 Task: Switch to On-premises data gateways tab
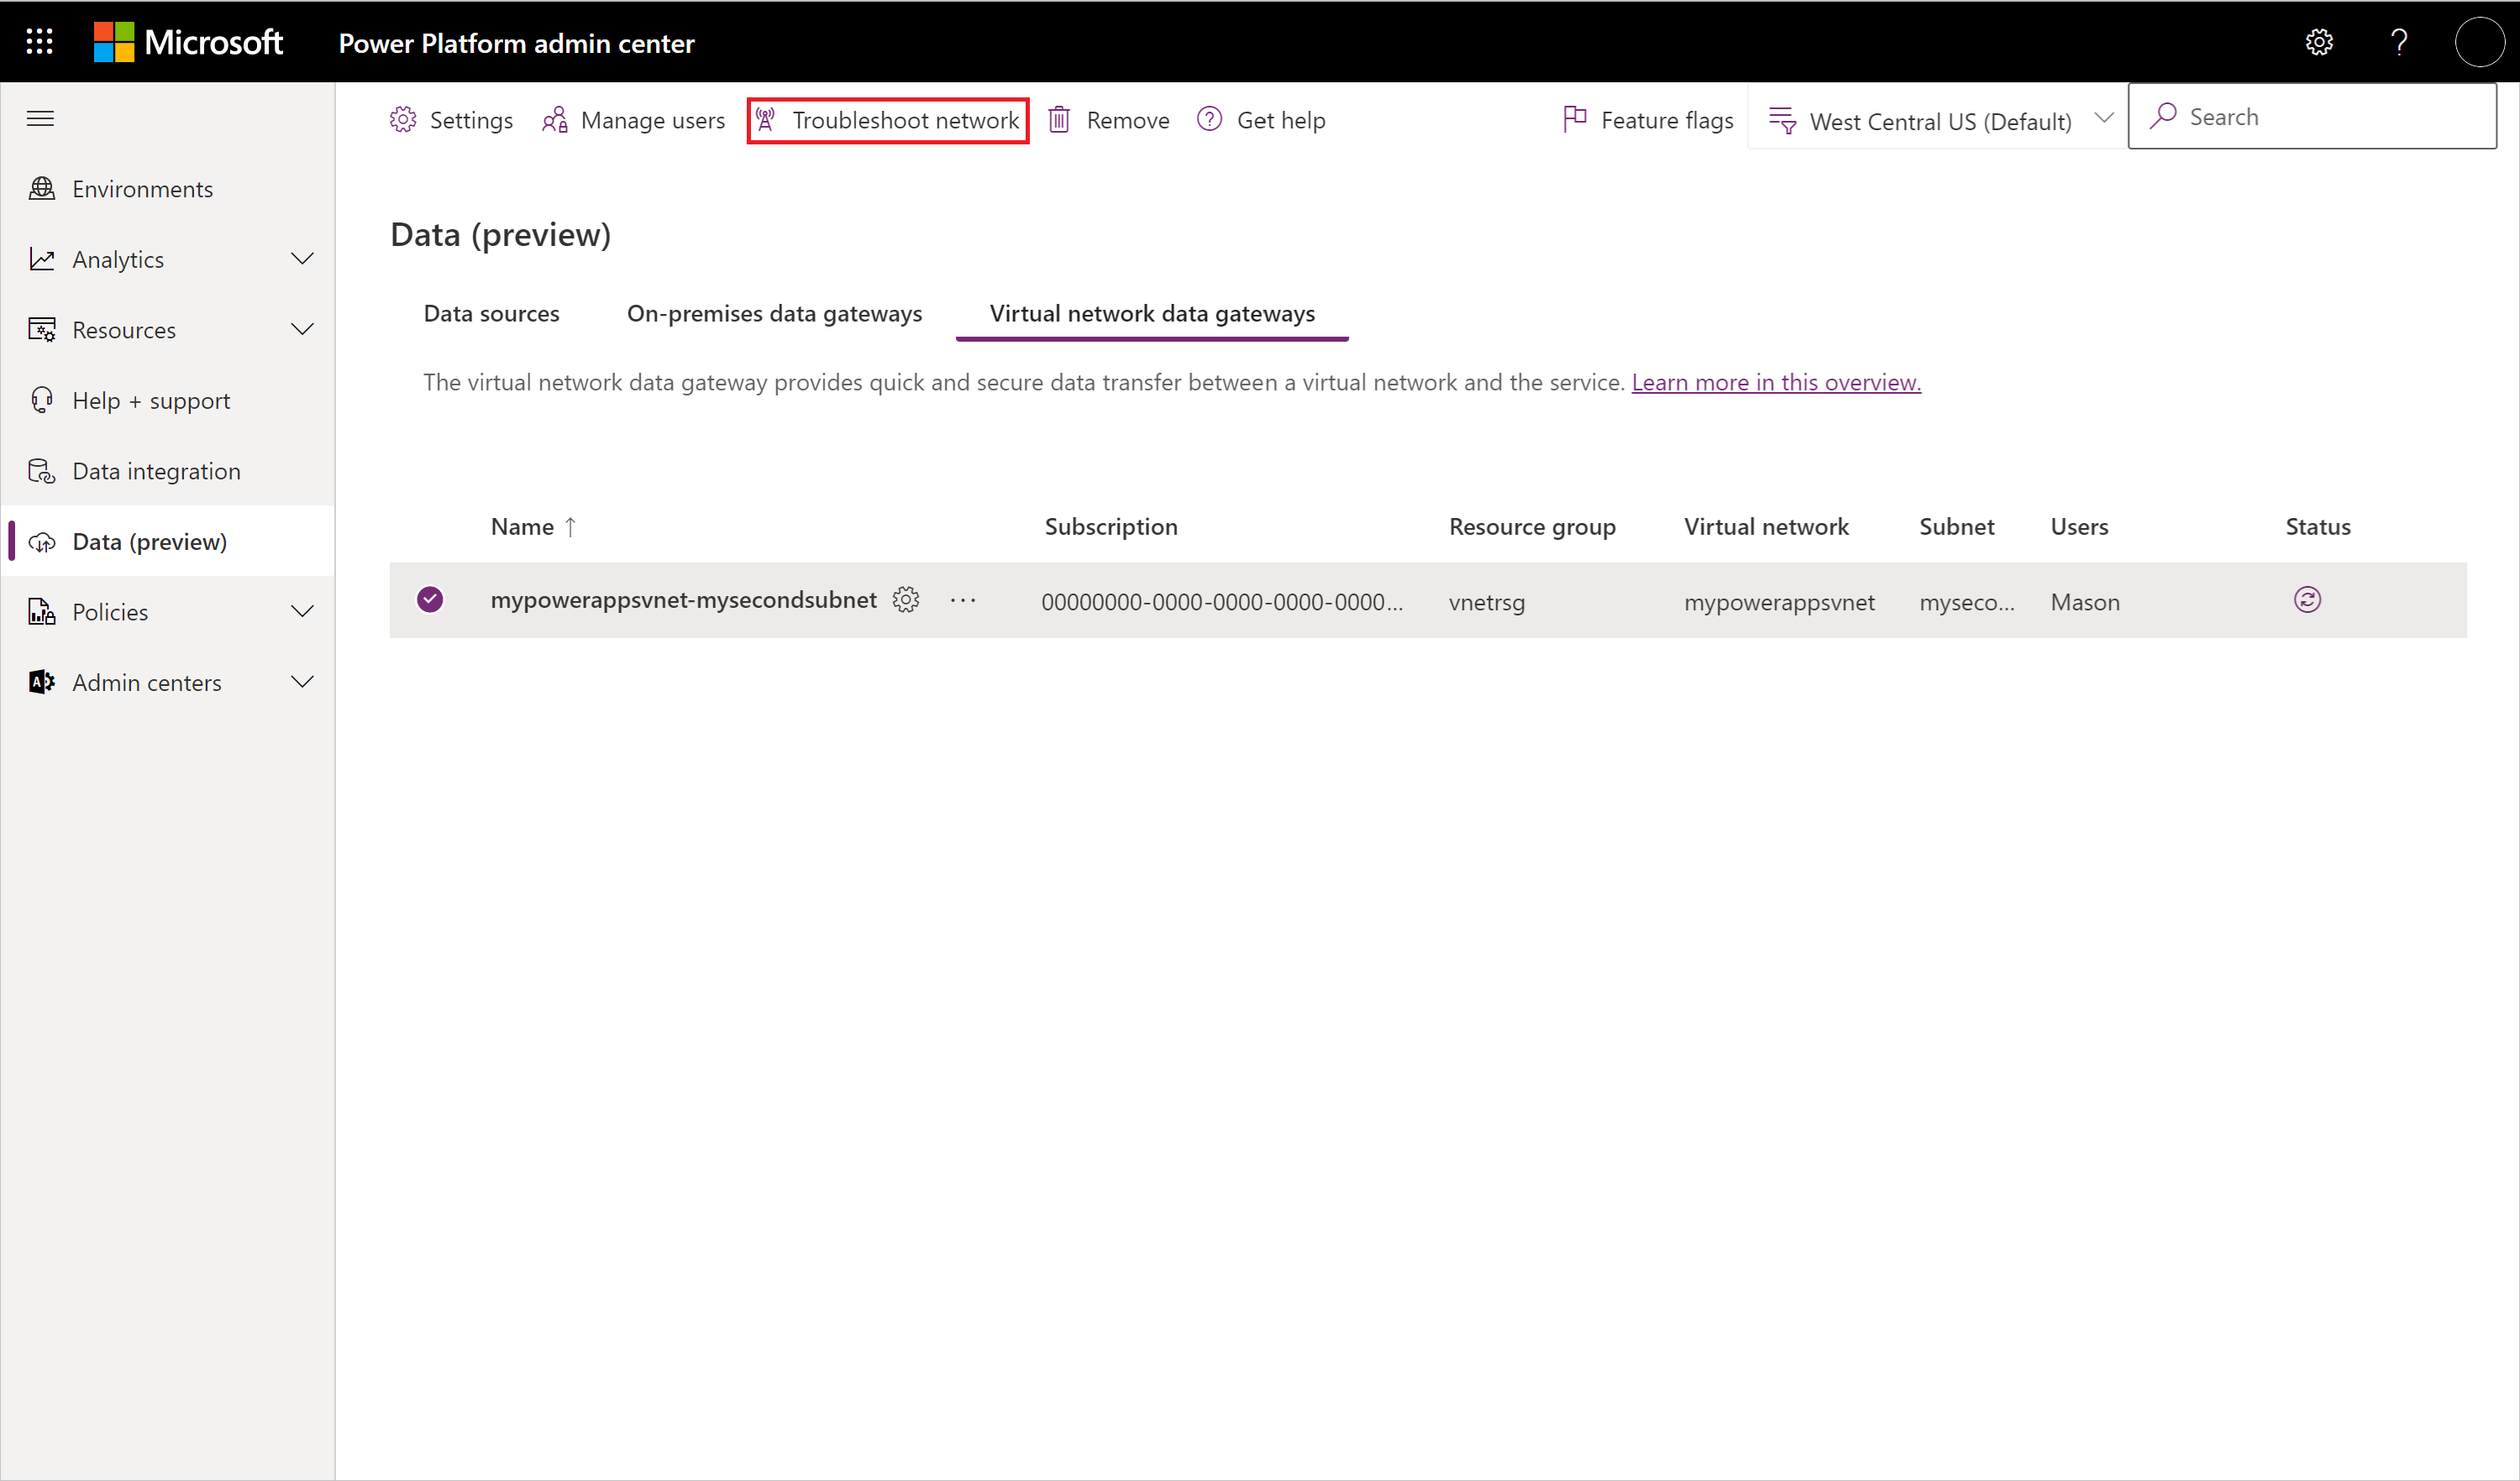coord(774,314)
